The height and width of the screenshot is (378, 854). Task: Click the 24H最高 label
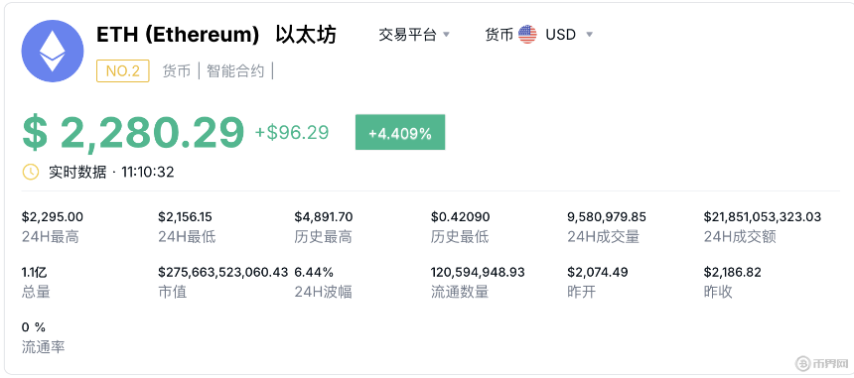click(x=50, y=236)
